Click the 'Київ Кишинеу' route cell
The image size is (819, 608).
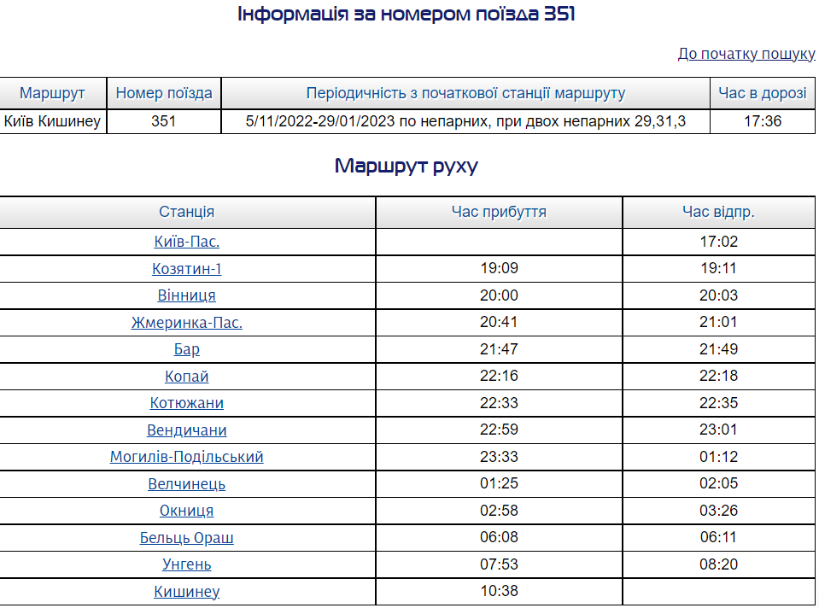click(x=53, y=121)
